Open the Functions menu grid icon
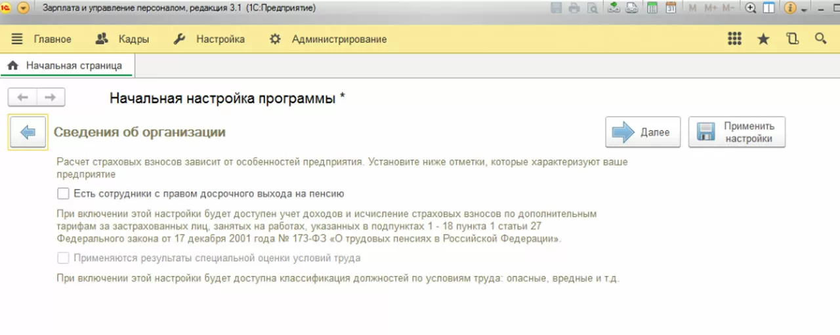Screen dimensions: 840x335 734,39
